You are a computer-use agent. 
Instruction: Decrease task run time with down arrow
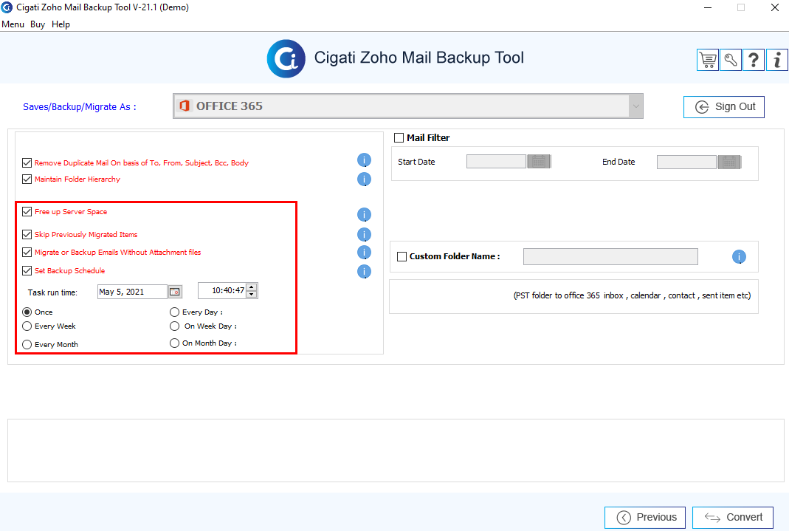pos(252,295)
